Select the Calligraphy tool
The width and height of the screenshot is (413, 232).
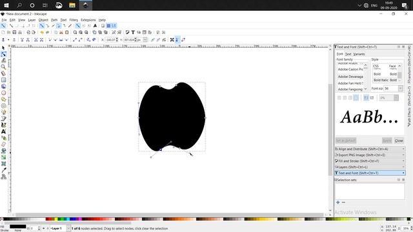coord(3,125)
